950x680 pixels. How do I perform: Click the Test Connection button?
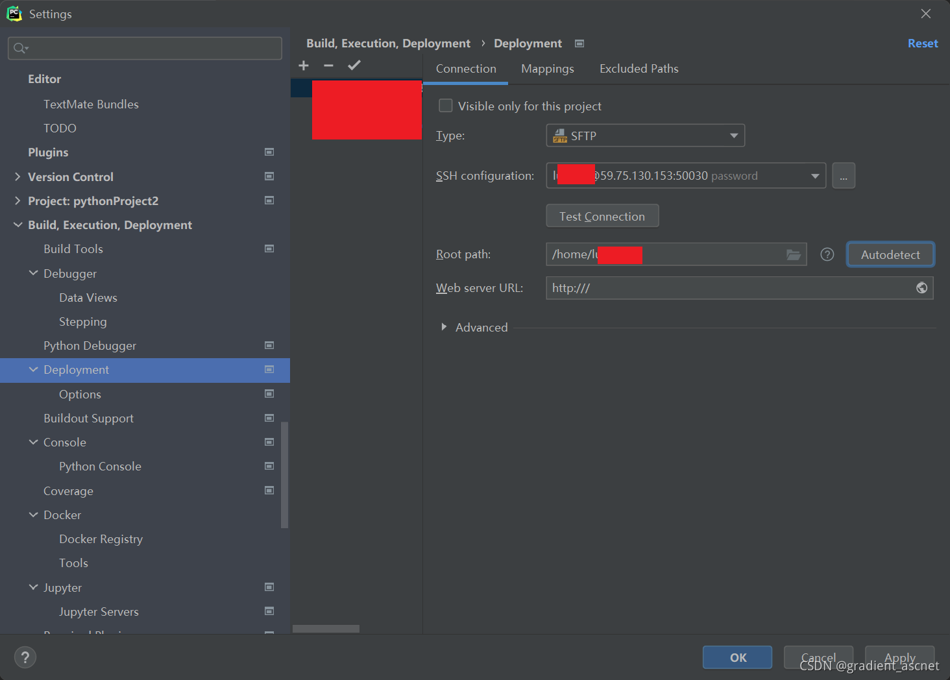(x=602, y=216)
